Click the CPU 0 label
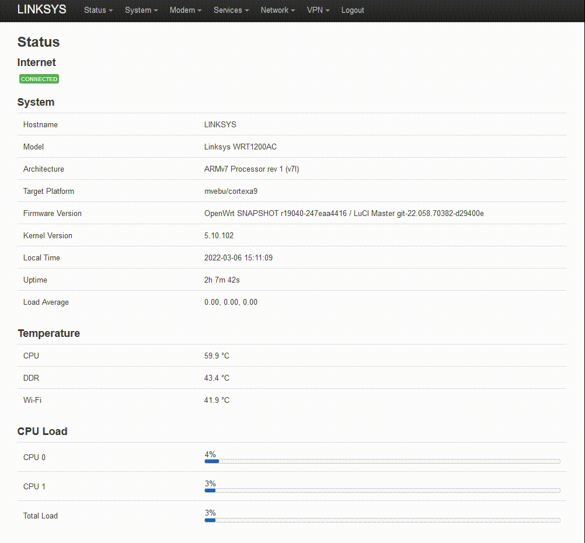Screen dimensions: 585x543 [34, 457]
